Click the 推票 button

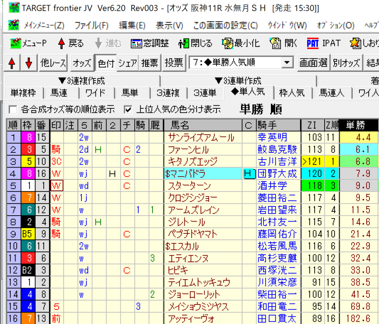150,63
